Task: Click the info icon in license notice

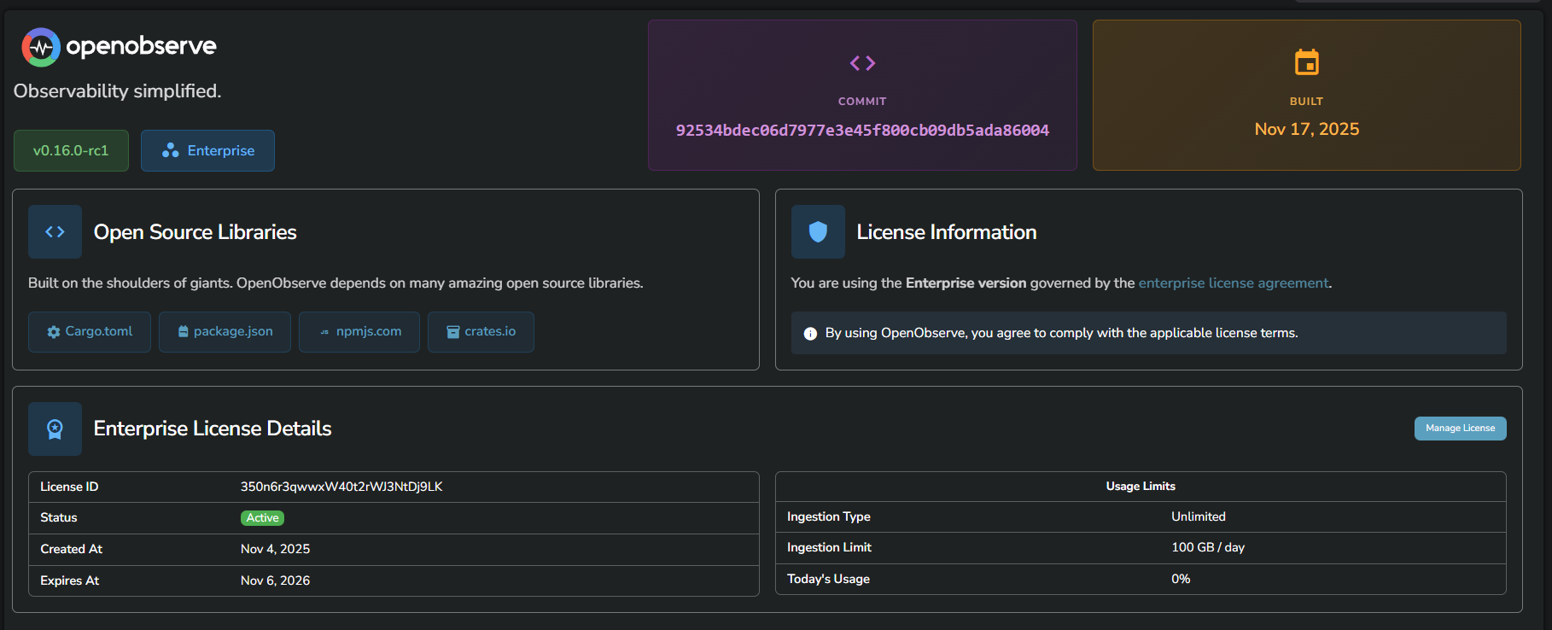Action: (x=810, y=334)
